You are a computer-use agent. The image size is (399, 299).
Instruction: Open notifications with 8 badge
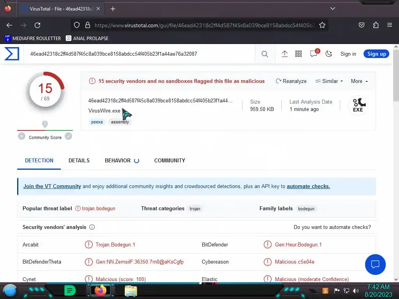(x=314, y=53)
